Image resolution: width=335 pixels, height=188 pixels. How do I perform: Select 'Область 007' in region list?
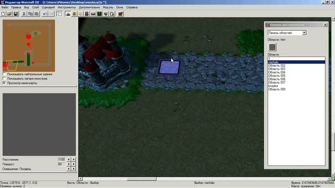pos(297,83)
